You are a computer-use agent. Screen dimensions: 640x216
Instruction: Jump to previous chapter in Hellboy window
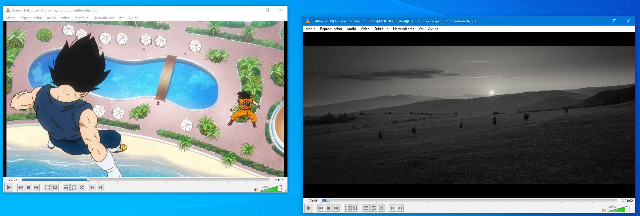pyautogui.click(x=393, y=208)
